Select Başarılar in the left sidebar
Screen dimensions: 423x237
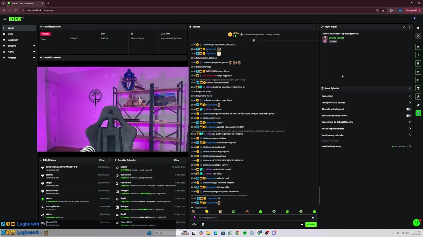point(19,40)
